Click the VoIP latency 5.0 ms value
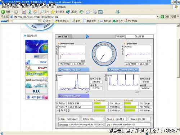The image size is (180, 135). [146, 82]
